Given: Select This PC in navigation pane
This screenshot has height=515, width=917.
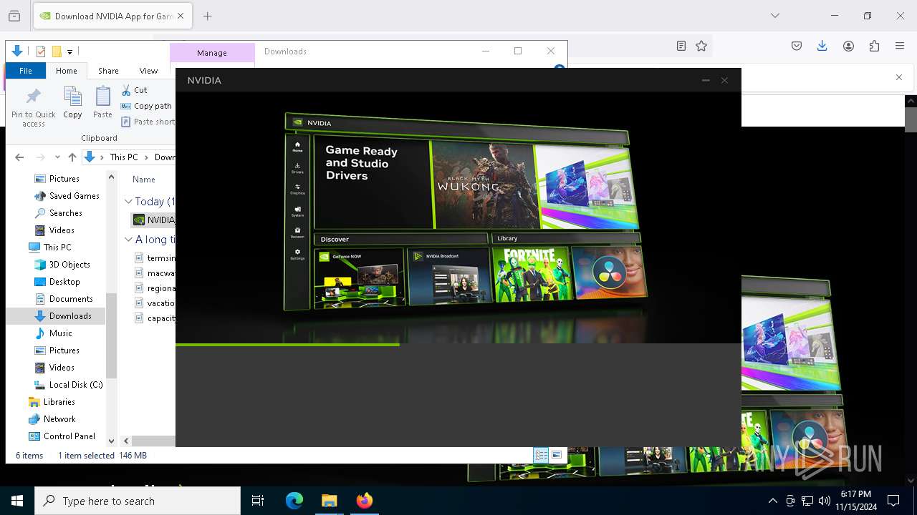Looking at the screenshot, I should (49, 247).
